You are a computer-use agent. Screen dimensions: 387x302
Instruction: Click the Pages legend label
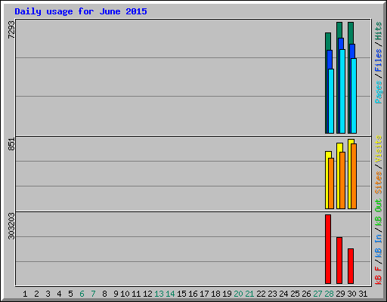379,92
